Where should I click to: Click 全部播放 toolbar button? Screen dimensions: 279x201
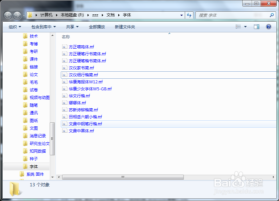97,27
